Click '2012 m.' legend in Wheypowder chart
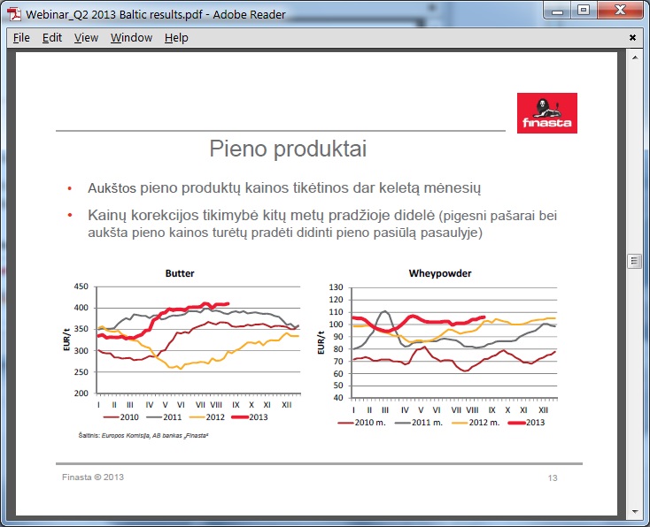 coord(476,423)
